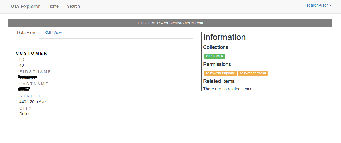Select the street value 440 - 20th Ave.
341x143 pixels.
coord(33,102)
